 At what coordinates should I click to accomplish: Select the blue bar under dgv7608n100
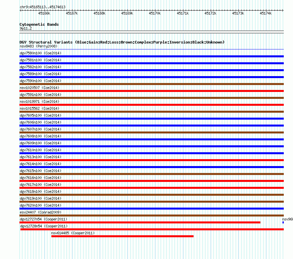pyautogui.click(x=151, y=139)
